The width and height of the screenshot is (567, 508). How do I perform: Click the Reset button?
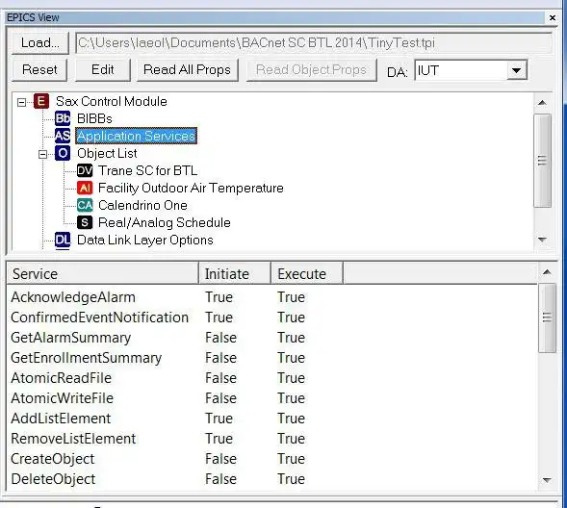point(39,69)
